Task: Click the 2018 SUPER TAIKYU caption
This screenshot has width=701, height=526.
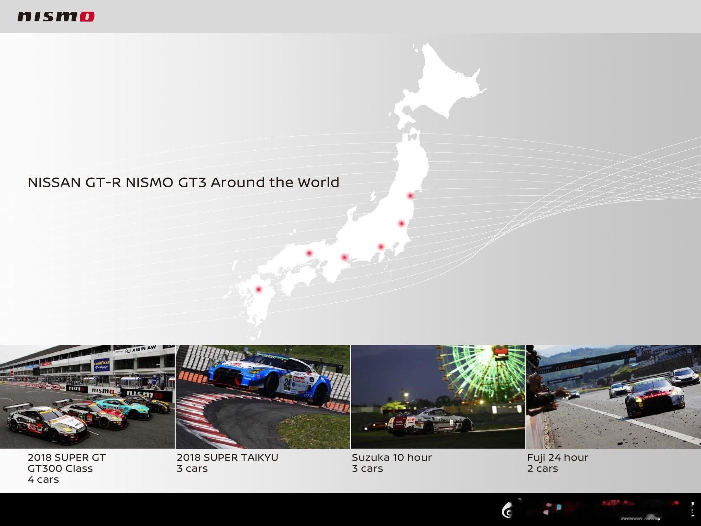Action: tap(227, 463)
